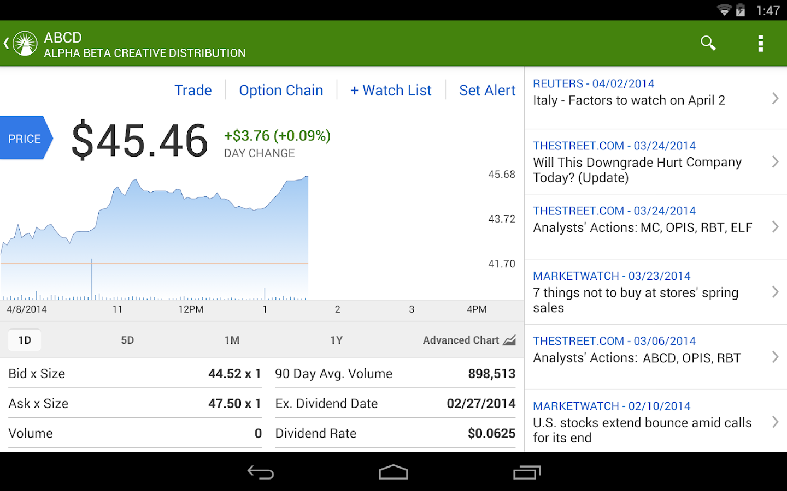Expand the downgrade article chevron

(775, 161)
